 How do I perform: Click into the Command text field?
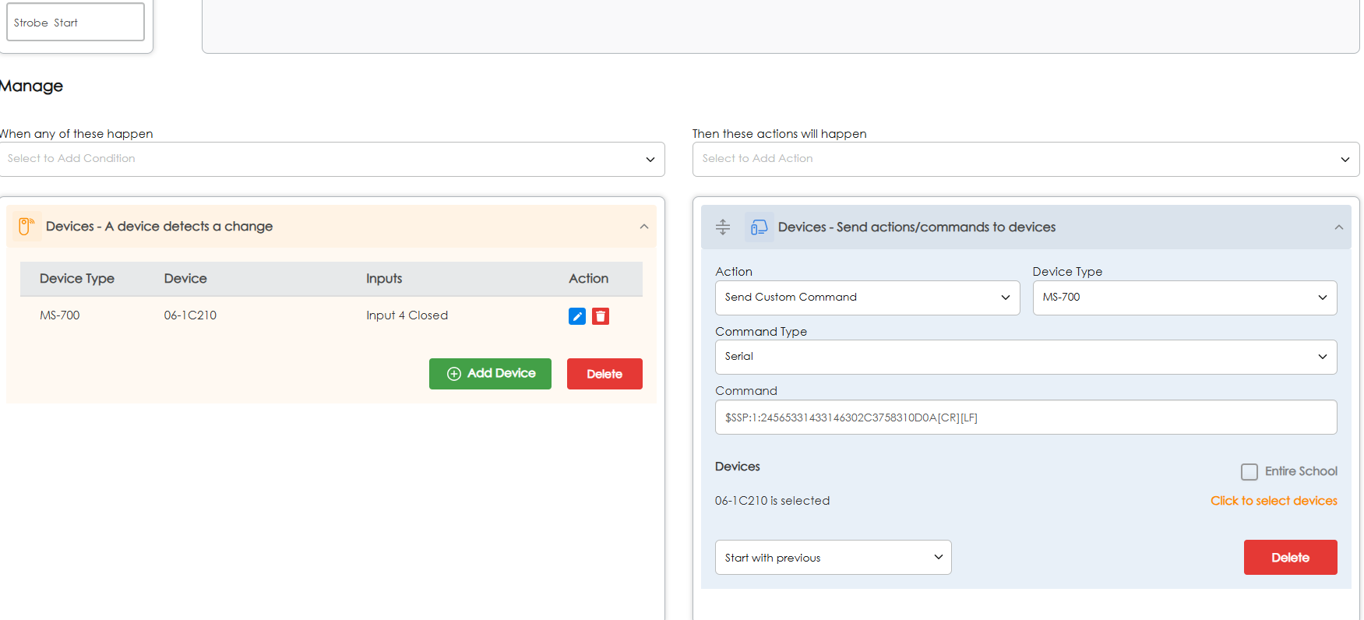click(x=1026, y=417)
